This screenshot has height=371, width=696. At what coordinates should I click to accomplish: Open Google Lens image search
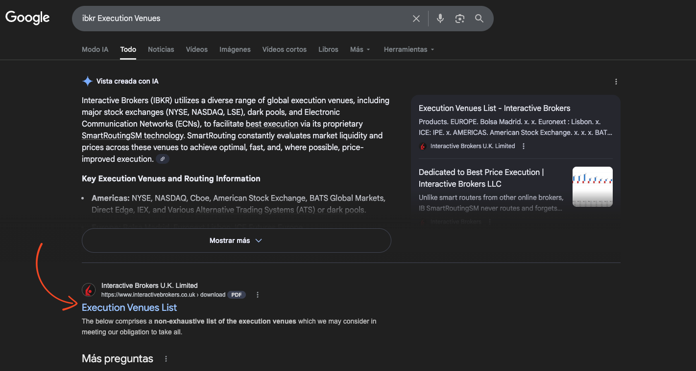coord(459,19)
